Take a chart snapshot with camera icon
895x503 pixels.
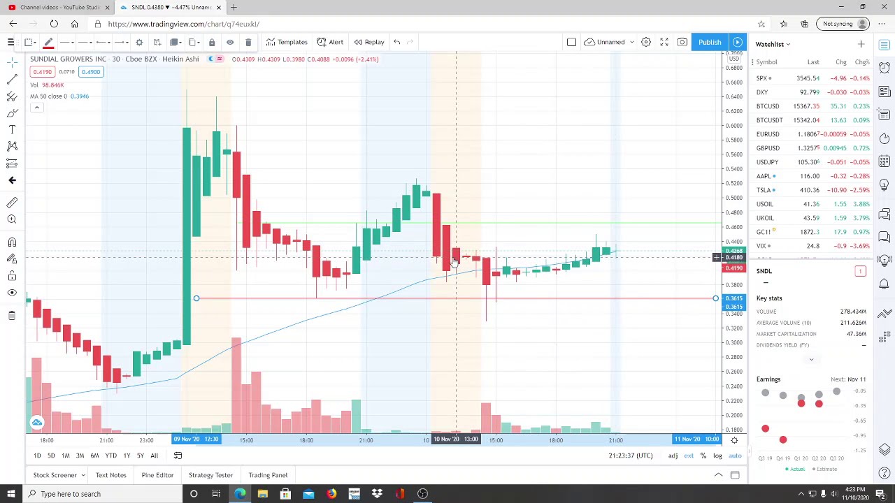[682, 42]
